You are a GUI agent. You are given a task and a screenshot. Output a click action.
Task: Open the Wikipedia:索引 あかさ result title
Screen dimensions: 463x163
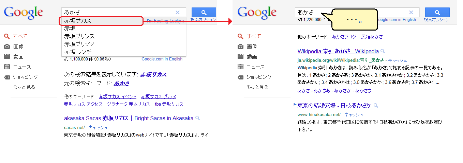338,51
